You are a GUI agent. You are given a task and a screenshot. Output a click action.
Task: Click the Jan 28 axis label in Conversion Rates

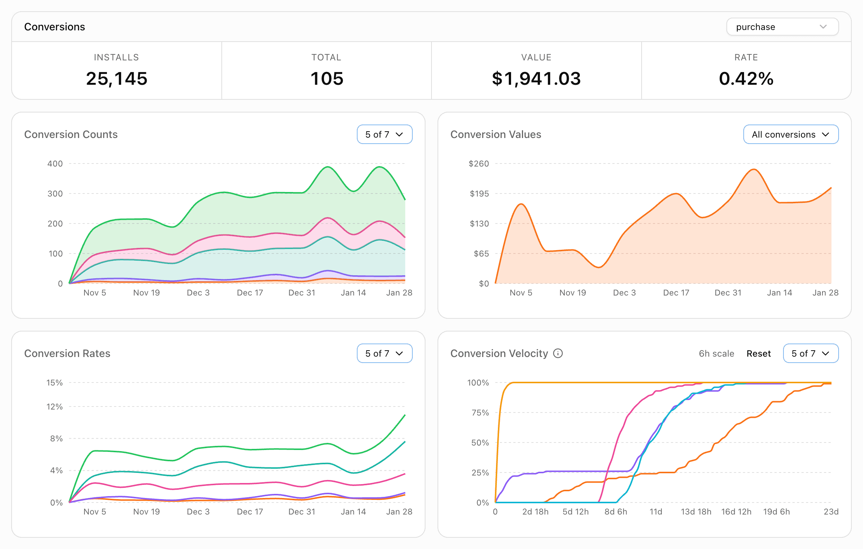[x=398, y=511]
